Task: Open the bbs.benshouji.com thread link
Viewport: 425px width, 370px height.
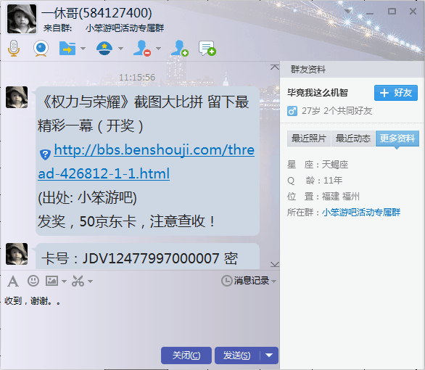Action: (147, 162)
